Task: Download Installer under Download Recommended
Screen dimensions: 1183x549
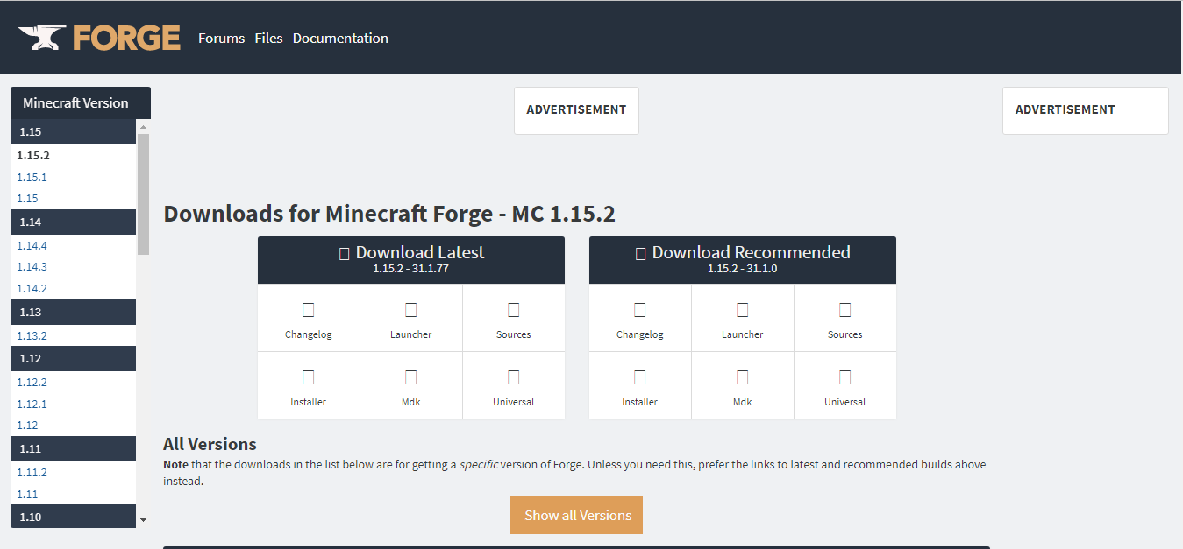Action: coord(640,386)
